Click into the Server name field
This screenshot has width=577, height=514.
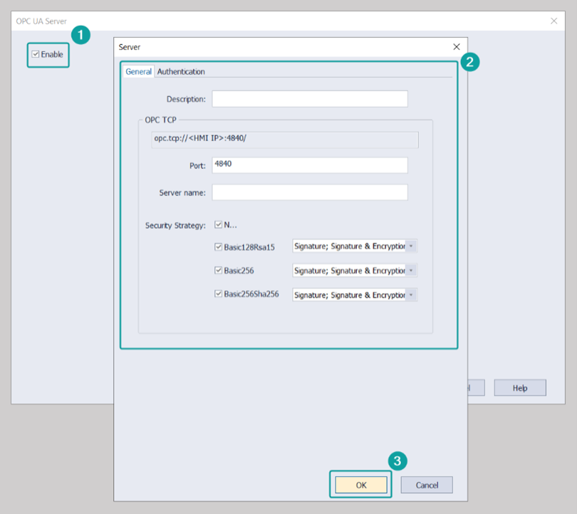point(309,193)
